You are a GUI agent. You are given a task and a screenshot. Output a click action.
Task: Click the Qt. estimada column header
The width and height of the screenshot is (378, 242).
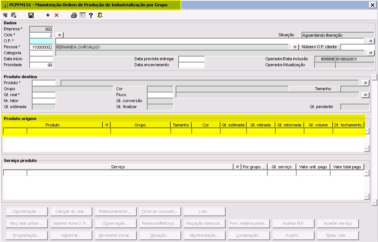pyautogui.click(x=233, y=125)
